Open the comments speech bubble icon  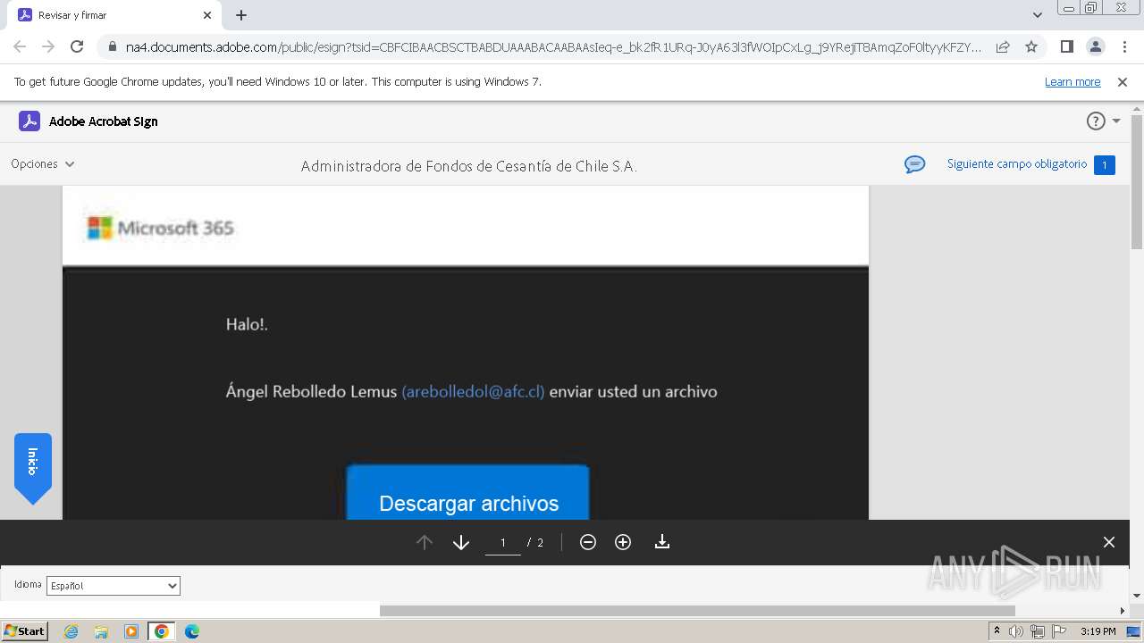914,164
